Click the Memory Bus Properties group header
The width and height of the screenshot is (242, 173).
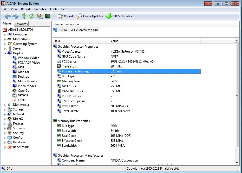(74, 121)
